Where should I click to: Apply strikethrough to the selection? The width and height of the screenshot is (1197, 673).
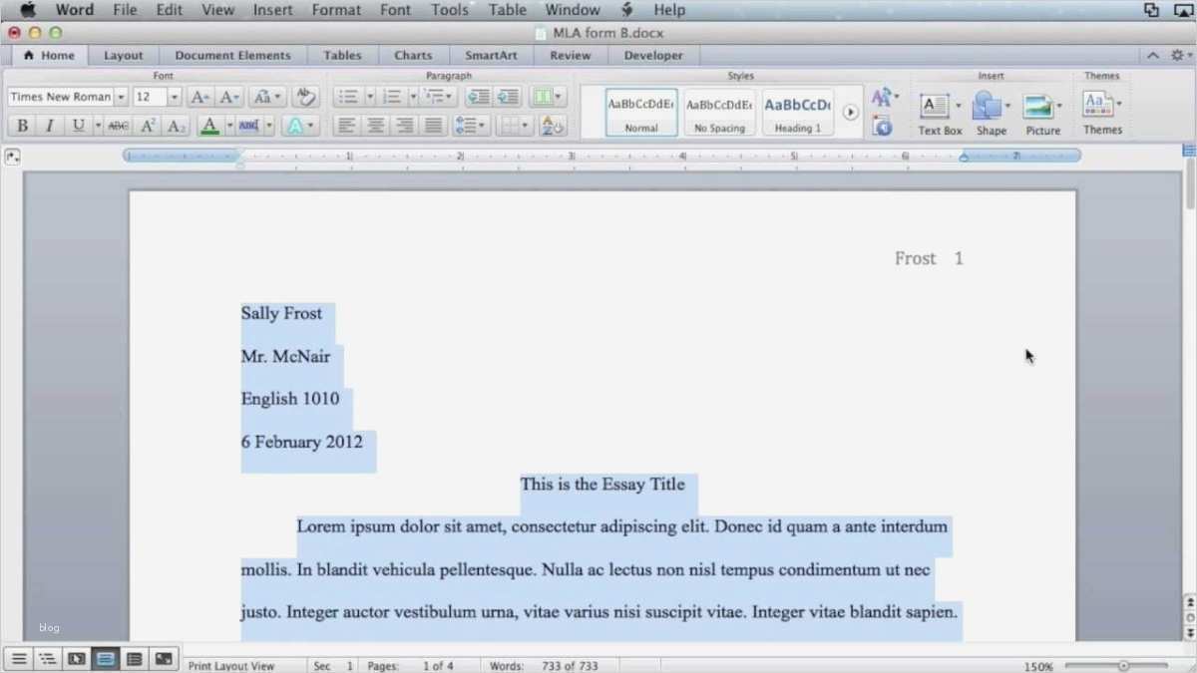point(119,125)
